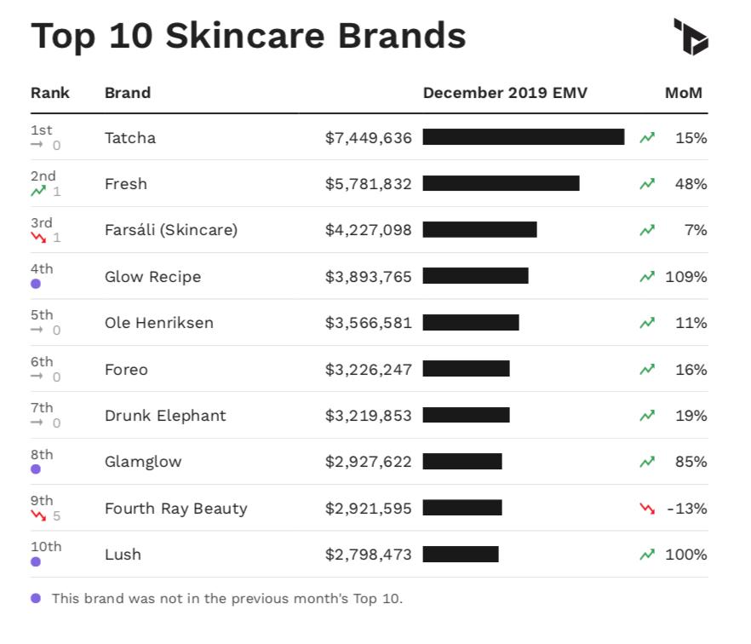Screen dimensions: 751x644
Task: Click the green up arrow beside Tatcha's 15%
Action: point(647,137)
